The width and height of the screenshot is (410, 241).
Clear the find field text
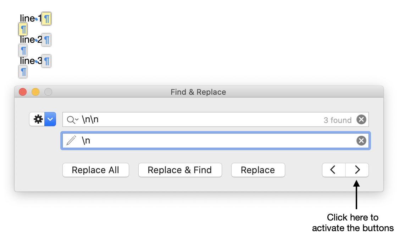[x=361, y=120]
